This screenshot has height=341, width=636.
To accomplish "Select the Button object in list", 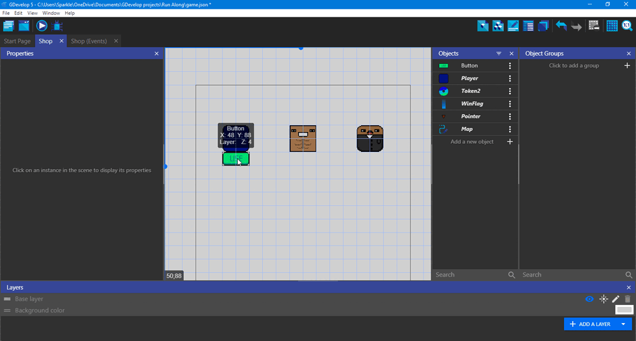I will coord(470,66).
